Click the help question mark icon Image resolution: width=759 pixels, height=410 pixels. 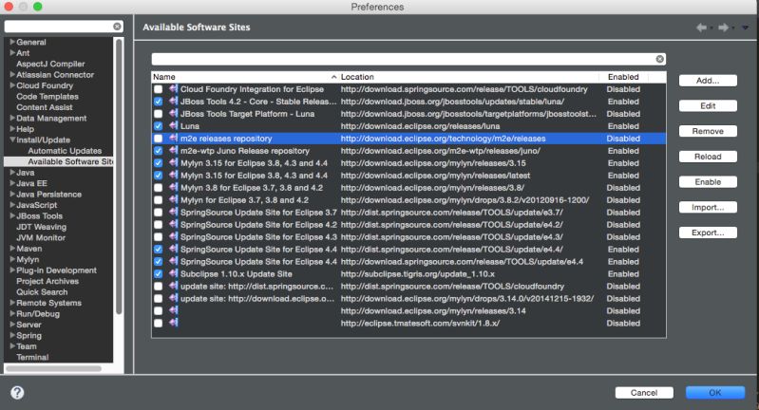coord(17,393)
